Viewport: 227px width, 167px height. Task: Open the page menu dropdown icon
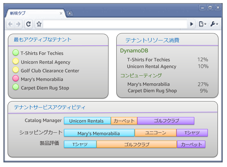(x=202, y=24)
